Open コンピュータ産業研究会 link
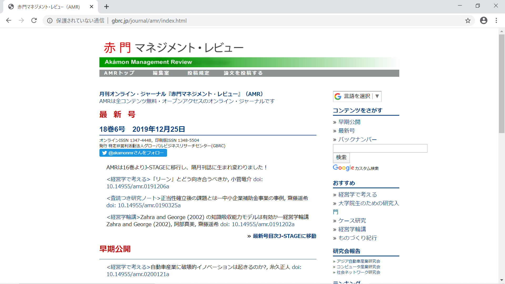 coord(358,267)
